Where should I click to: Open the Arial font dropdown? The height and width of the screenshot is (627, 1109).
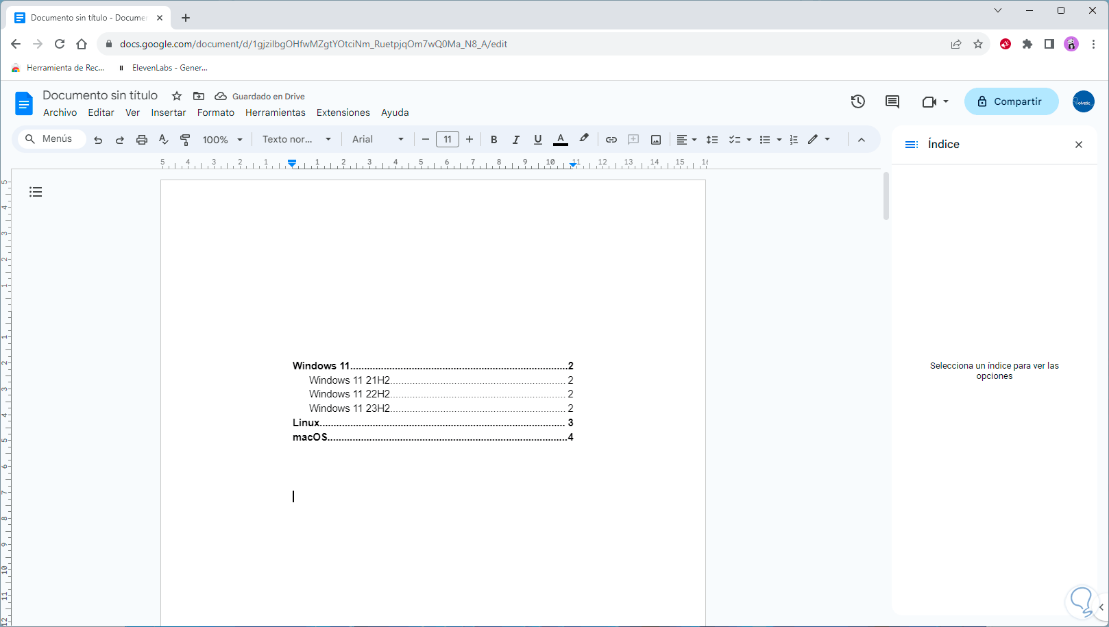pyautogui.click(x=378, y=140)
